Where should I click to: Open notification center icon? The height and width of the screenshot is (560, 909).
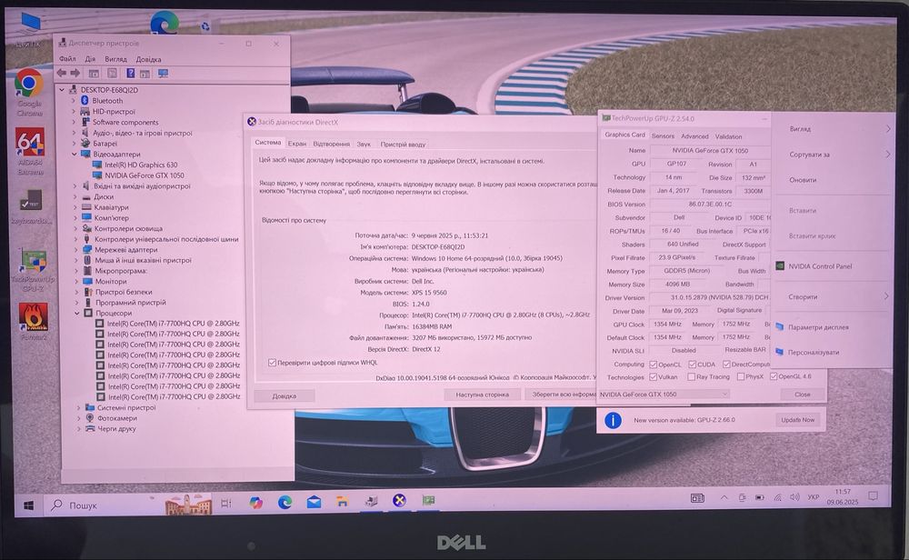click(x=873, y=495)
